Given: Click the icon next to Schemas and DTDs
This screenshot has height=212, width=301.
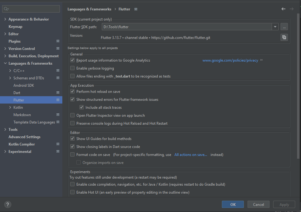Looking at the screenshot, I should click(58, 78).
